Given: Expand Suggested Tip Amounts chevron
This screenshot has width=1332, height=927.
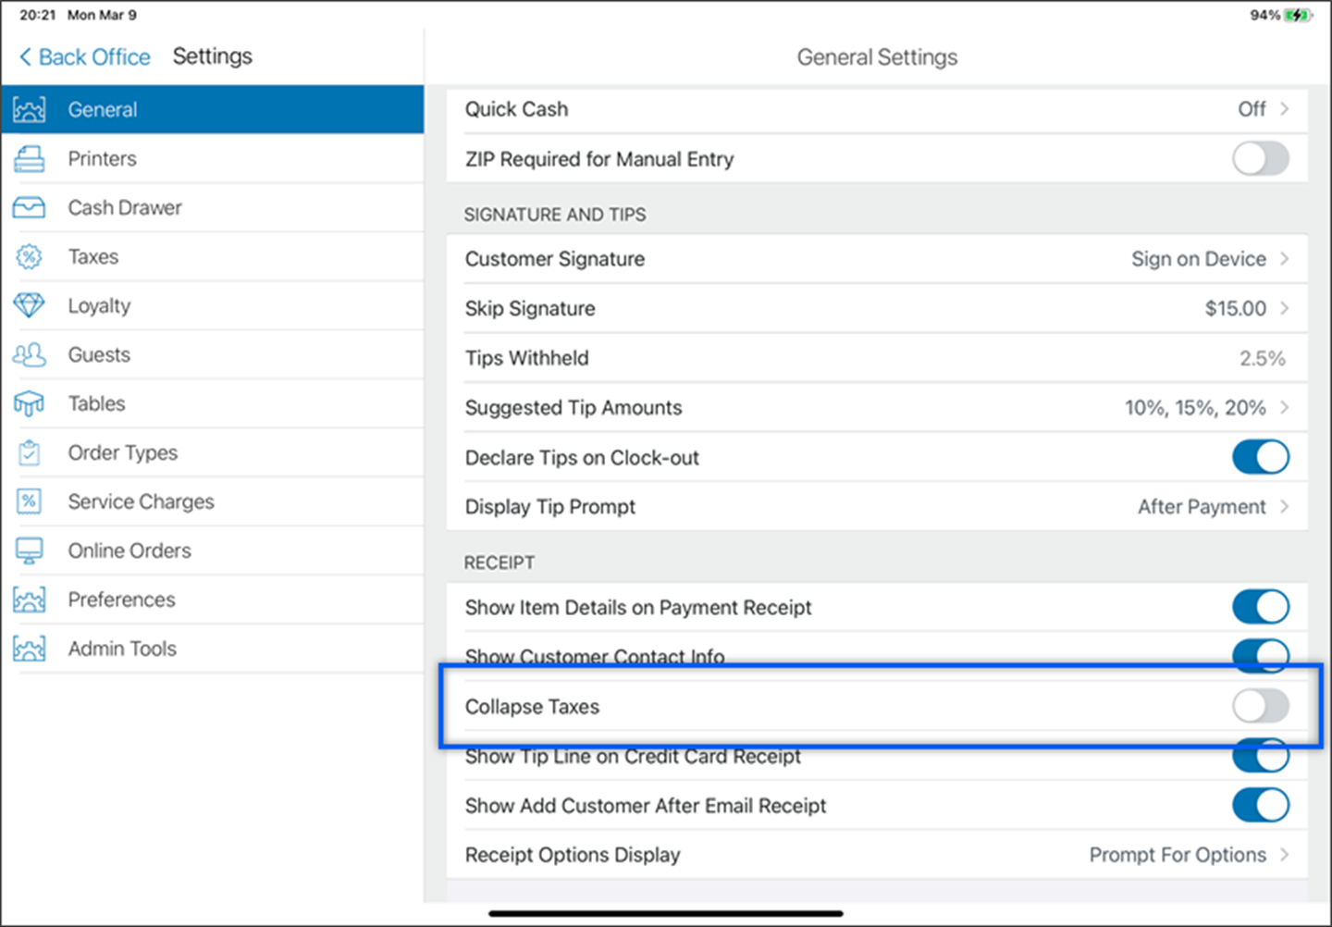Looking at the screenshot, I should click(1285, 407).
